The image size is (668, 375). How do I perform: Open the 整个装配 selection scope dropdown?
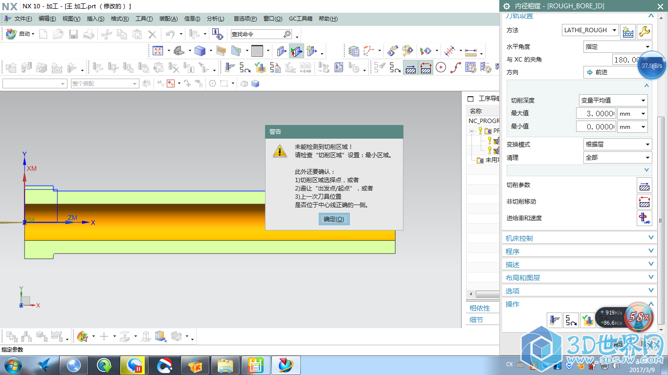point(105,83)
